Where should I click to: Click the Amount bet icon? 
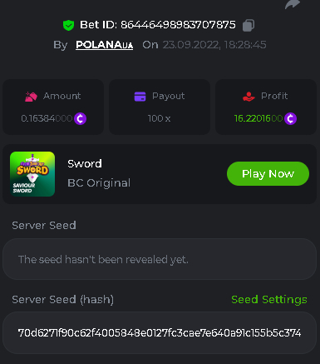click(31, 97)
